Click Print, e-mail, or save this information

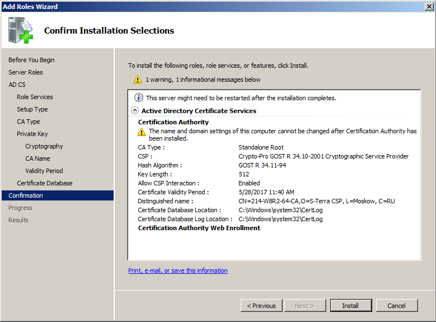tap(178, 270)
